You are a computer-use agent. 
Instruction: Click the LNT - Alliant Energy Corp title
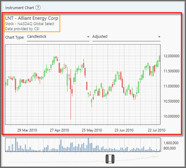pos(32,18)
